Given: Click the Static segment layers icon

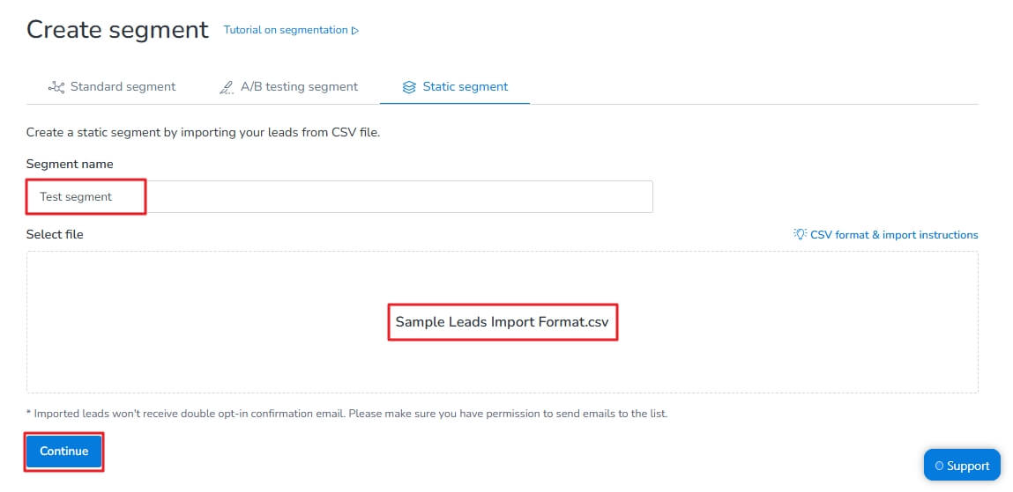Looking at the screenshot, I should [x=408, y=87].
